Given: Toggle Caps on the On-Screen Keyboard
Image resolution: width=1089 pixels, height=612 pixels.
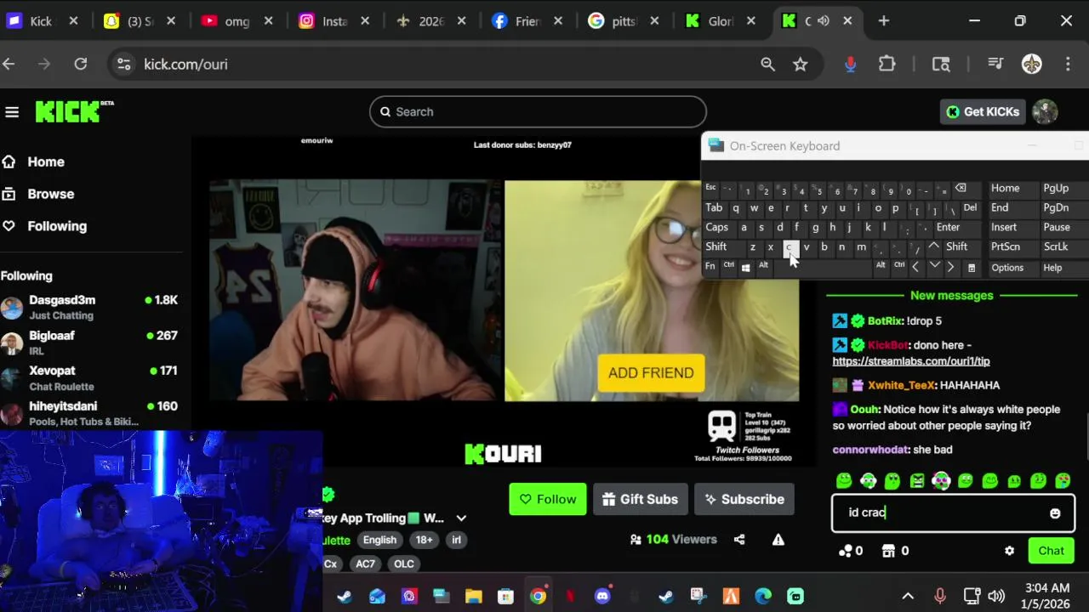Looking at the screenshot, I should 717,227.
